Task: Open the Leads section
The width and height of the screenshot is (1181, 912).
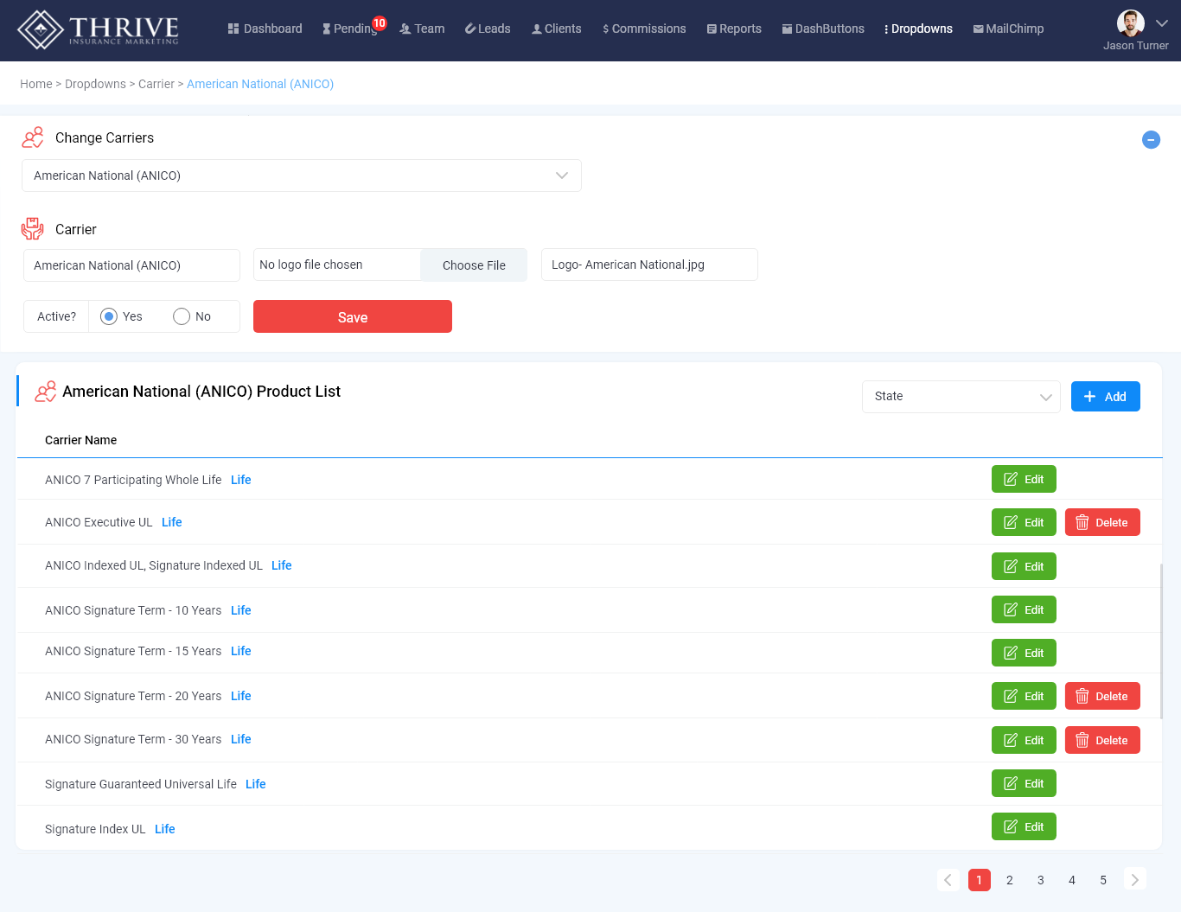Action: tap(488, 29)
